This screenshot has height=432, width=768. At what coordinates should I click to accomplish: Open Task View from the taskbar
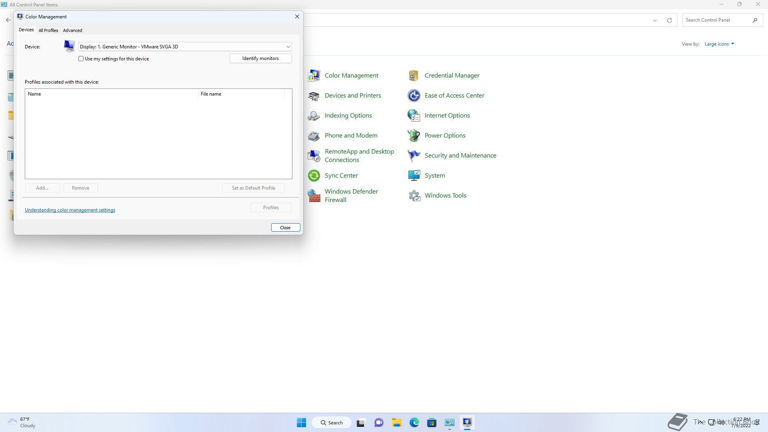click(x=361, y=422)
